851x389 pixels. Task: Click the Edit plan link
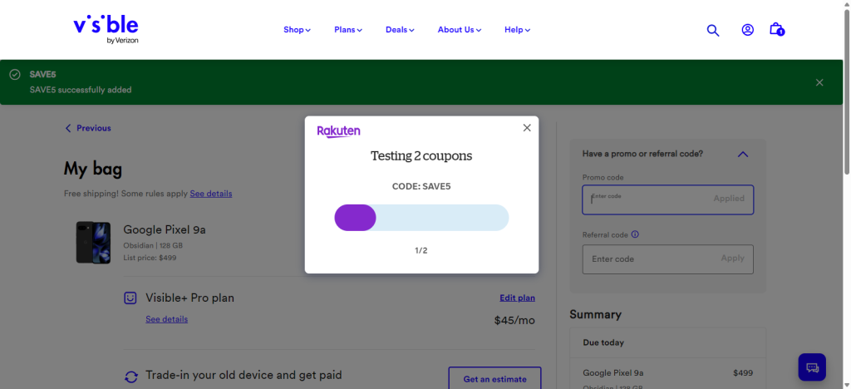[x=517, y=298]
